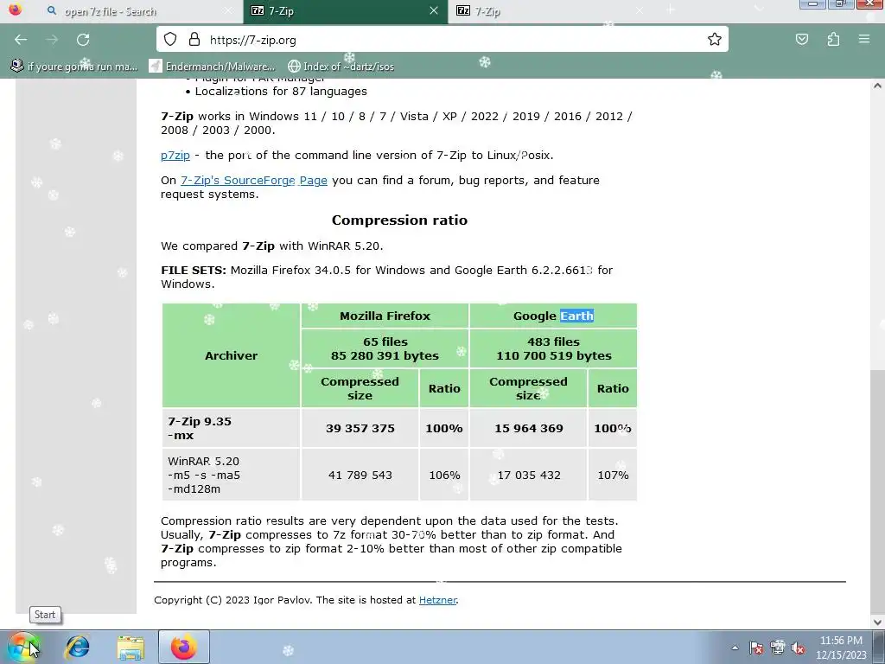The height and width of the screenshot is (664, 885).
Task: Click page scrollbar down arrow
Action: point(877,622)
